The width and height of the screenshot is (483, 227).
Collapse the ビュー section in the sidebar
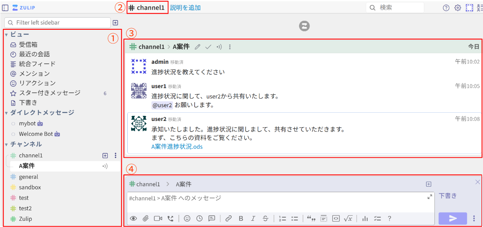[6, 35]
